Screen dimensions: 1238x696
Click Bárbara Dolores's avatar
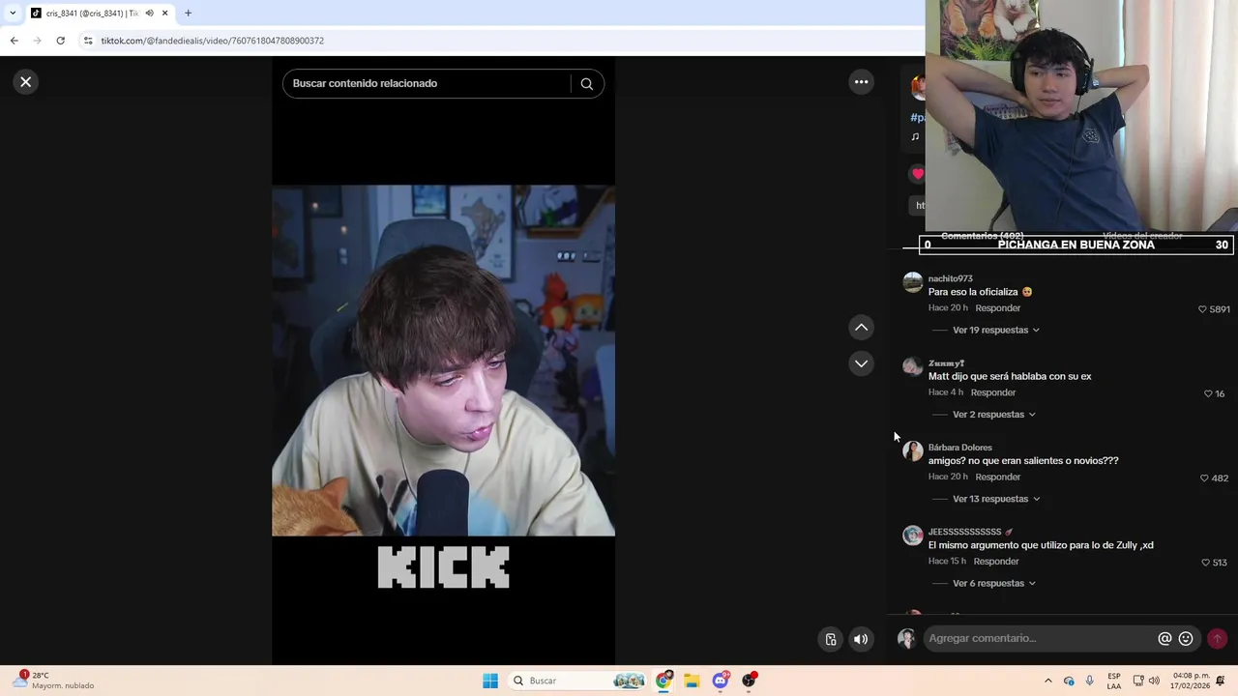pyautogui.click(x=912, y=451)
